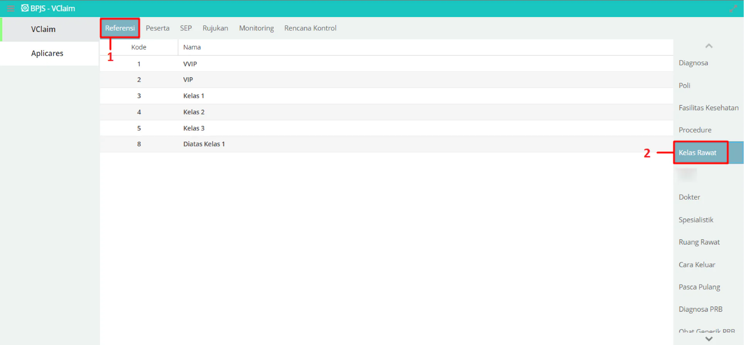The width and height of the screenshot is (744, 345).
Task: Click the BPJS gear logo icon
Action: coord(25,8)
